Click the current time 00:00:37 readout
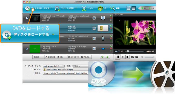 click(119, 52)
